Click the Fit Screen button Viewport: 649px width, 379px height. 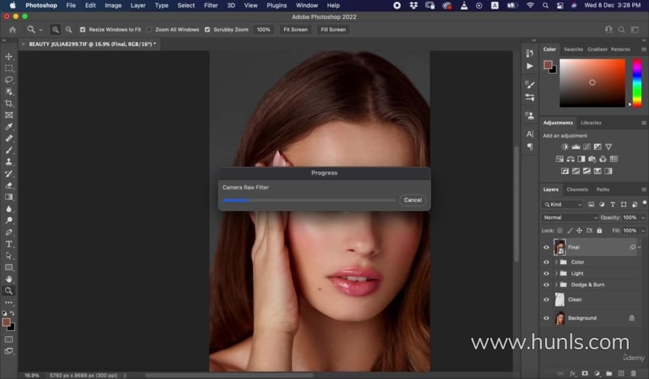[295, 30]
